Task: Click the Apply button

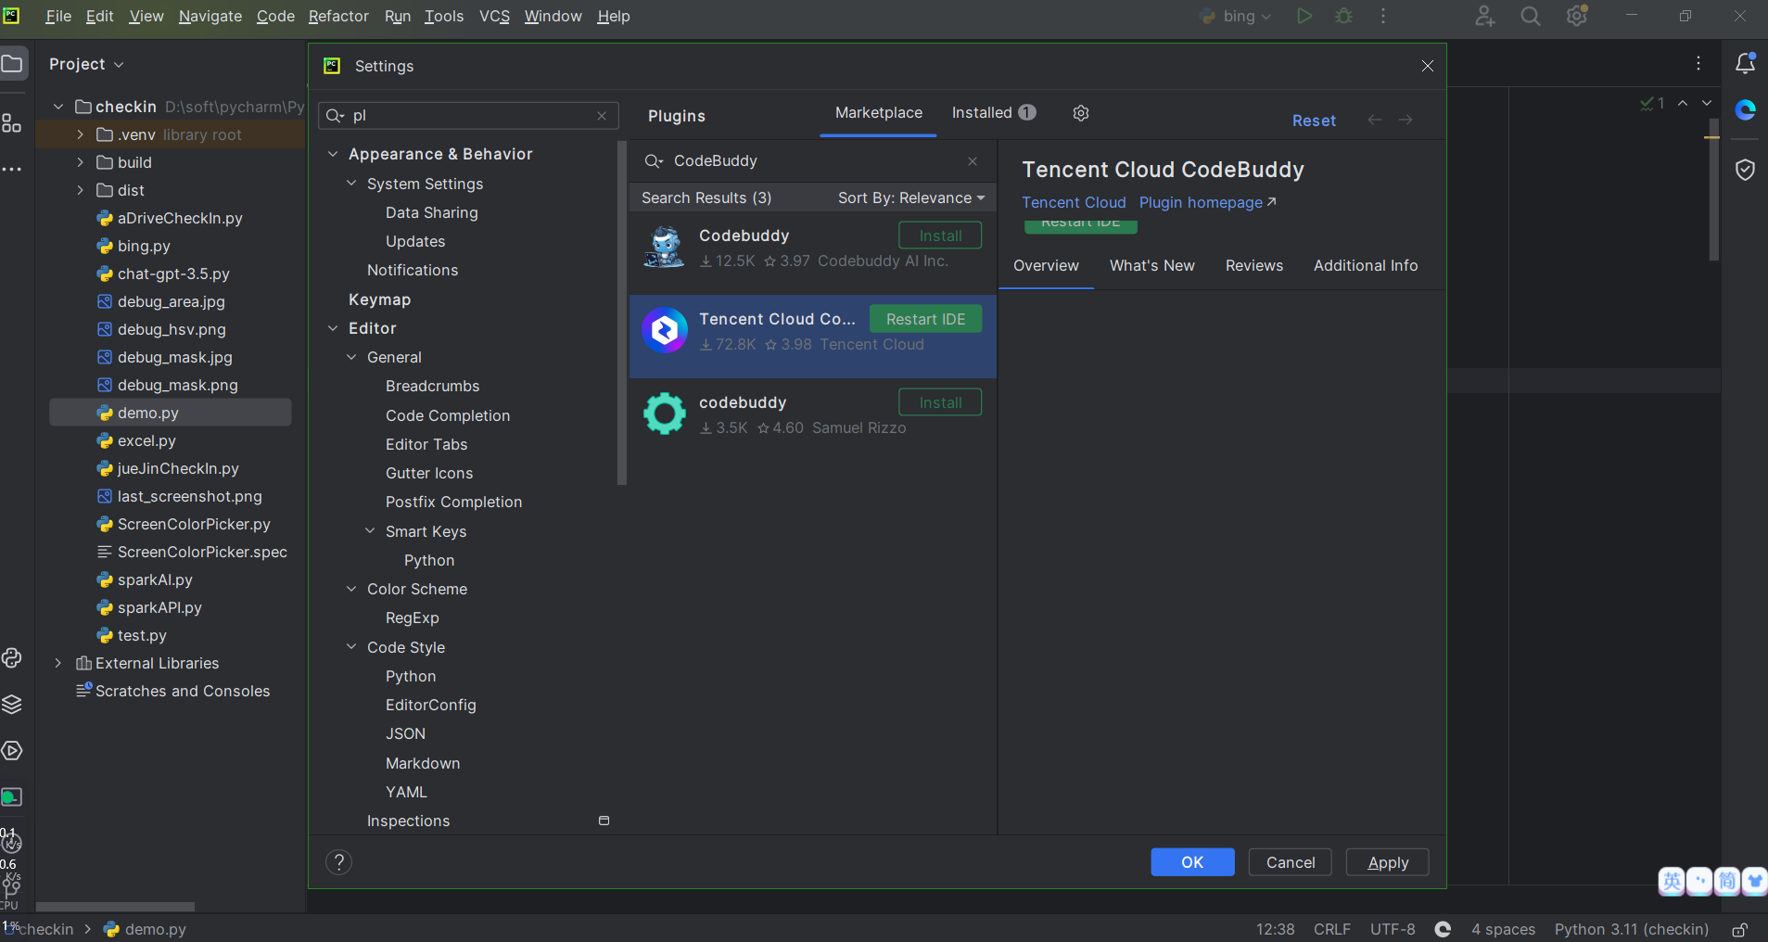Action: (x=1387, y=862)
